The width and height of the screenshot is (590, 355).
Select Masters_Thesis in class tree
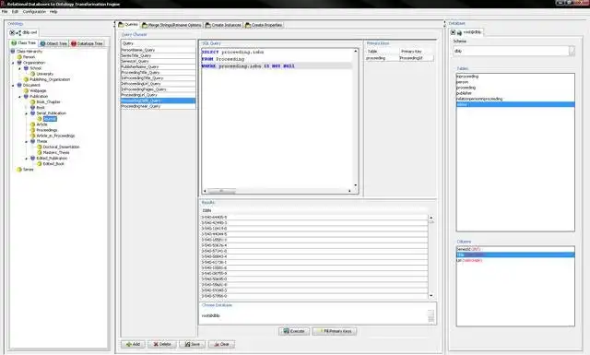[x=56, y=152]
